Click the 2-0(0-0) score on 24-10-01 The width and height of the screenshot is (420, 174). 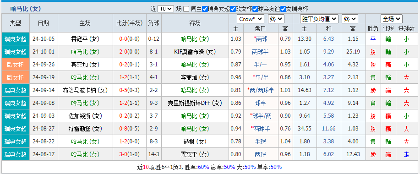click(130, 52)
